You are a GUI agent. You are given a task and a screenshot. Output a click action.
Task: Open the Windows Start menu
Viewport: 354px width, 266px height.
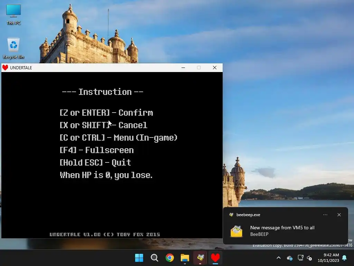(139, 258)
